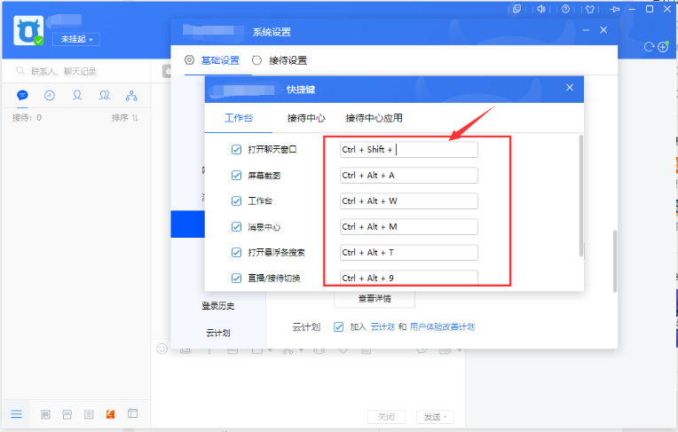Click the 接待: 0 count label
Image resolution: width=678 pixels, height=432 pixels.
[27, 118]
